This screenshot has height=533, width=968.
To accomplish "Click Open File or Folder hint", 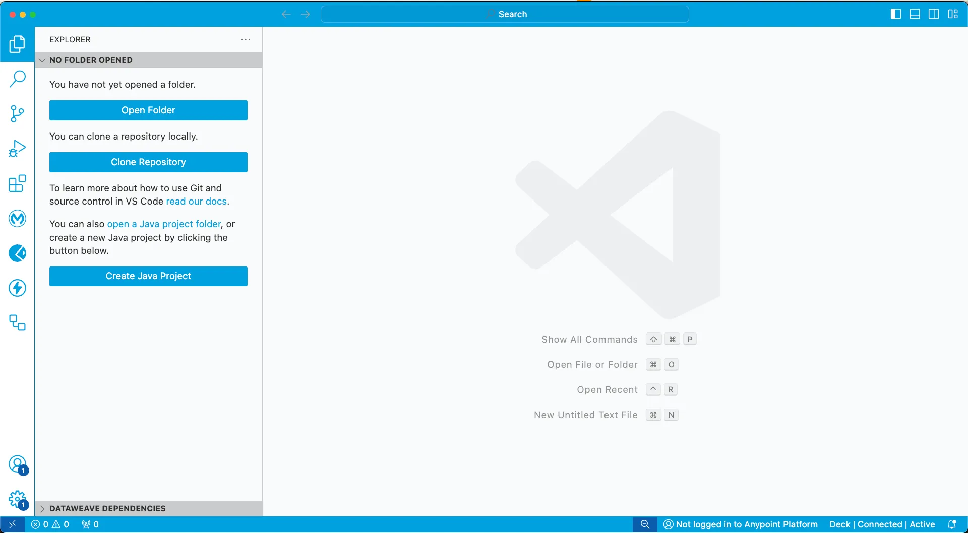I will click(592, 365).
